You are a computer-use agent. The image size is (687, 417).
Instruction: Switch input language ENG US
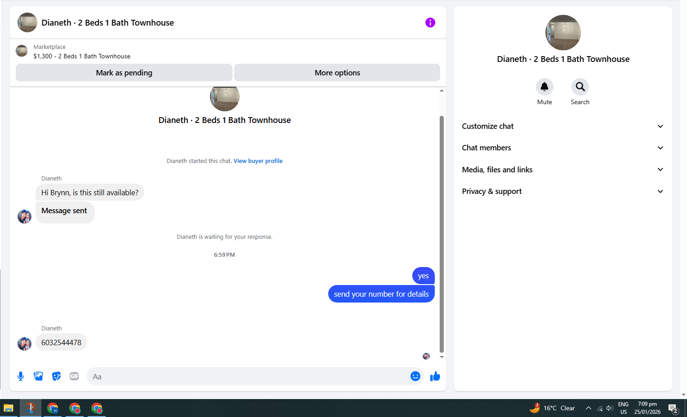623,408
